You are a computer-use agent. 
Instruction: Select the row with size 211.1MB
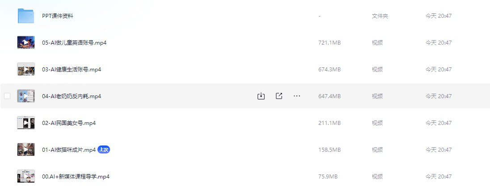click(245, 123)
